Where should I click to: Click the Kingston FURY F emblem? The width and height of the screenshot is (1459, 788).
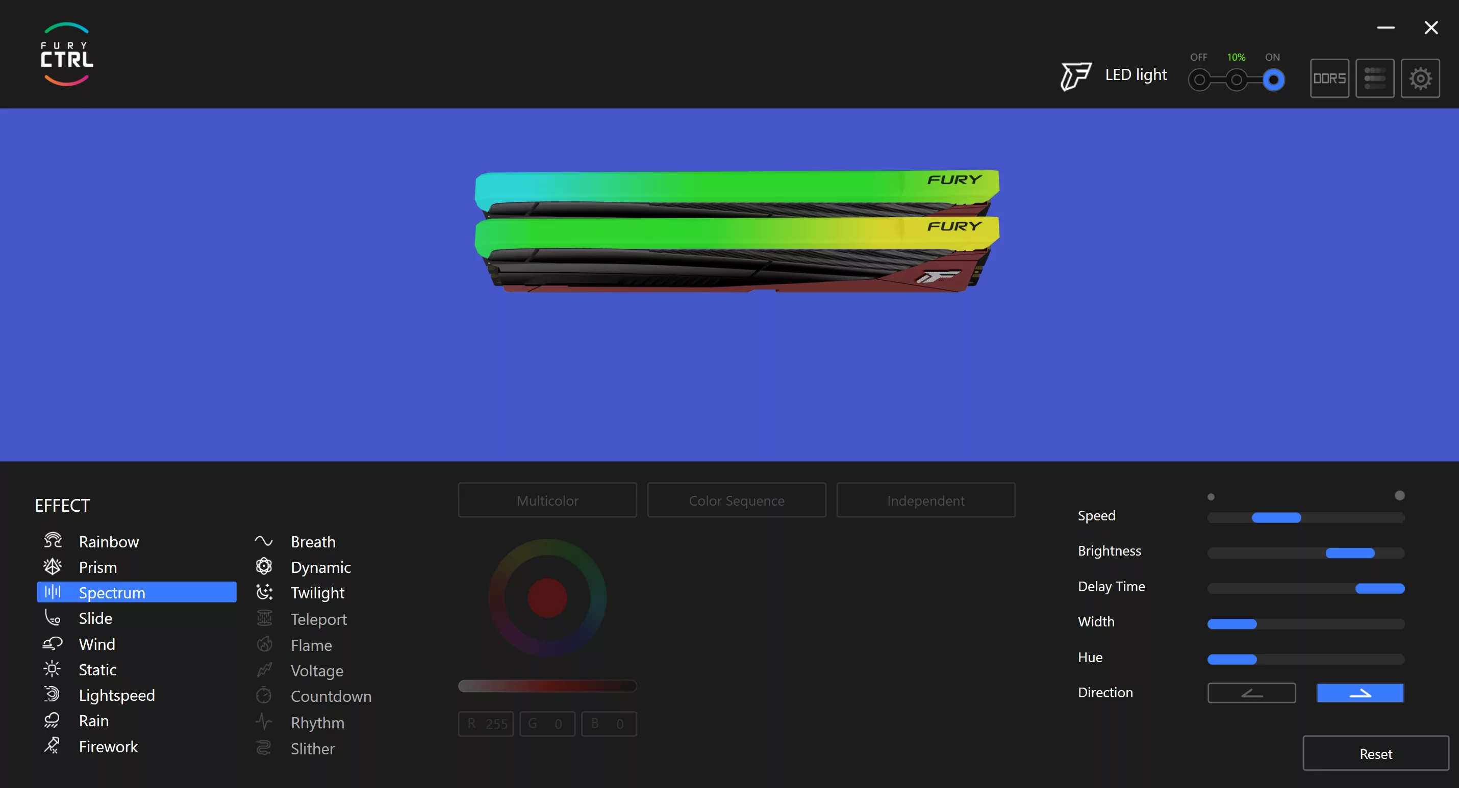point(1075,76)
